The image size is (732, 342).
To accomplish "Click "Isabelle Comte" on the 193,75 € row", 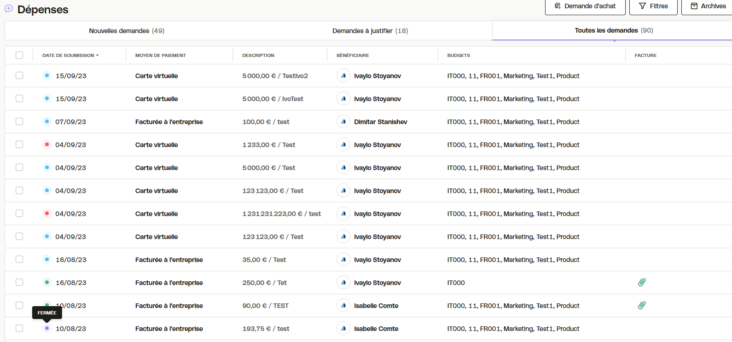I will (x=376, y=329).
